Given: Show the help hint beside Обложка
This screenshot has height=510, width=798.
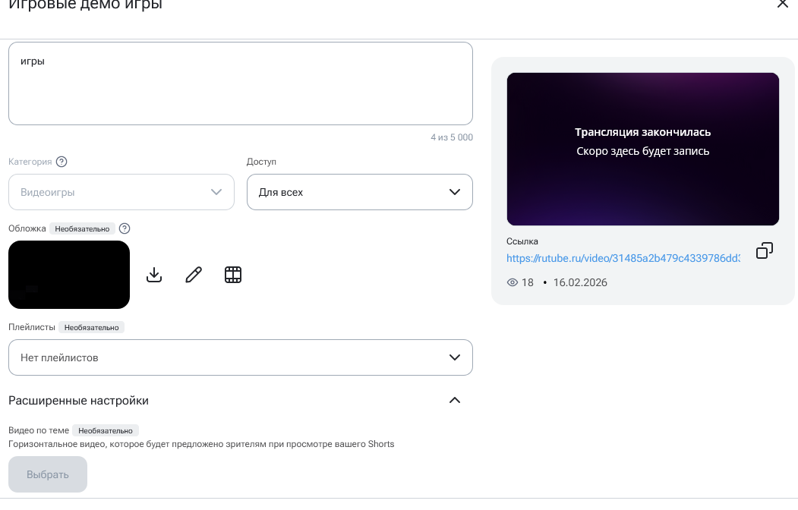Looking at the screenshot, I should pyautogui.click(x=125, y=228).
